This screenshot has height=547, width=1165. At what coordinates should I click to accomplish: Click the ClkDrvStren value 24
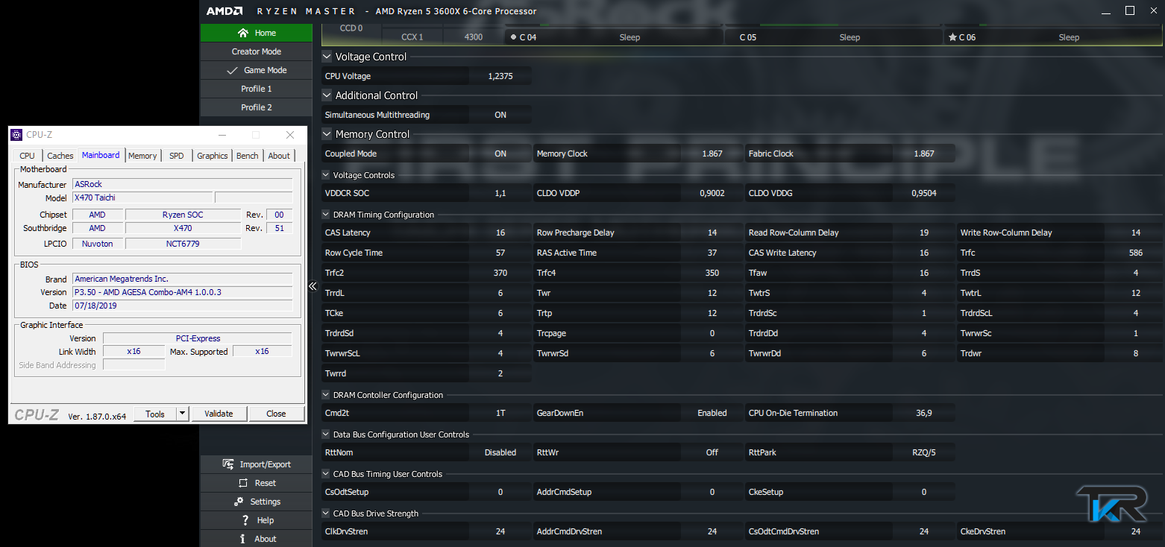tap(500, 531)
